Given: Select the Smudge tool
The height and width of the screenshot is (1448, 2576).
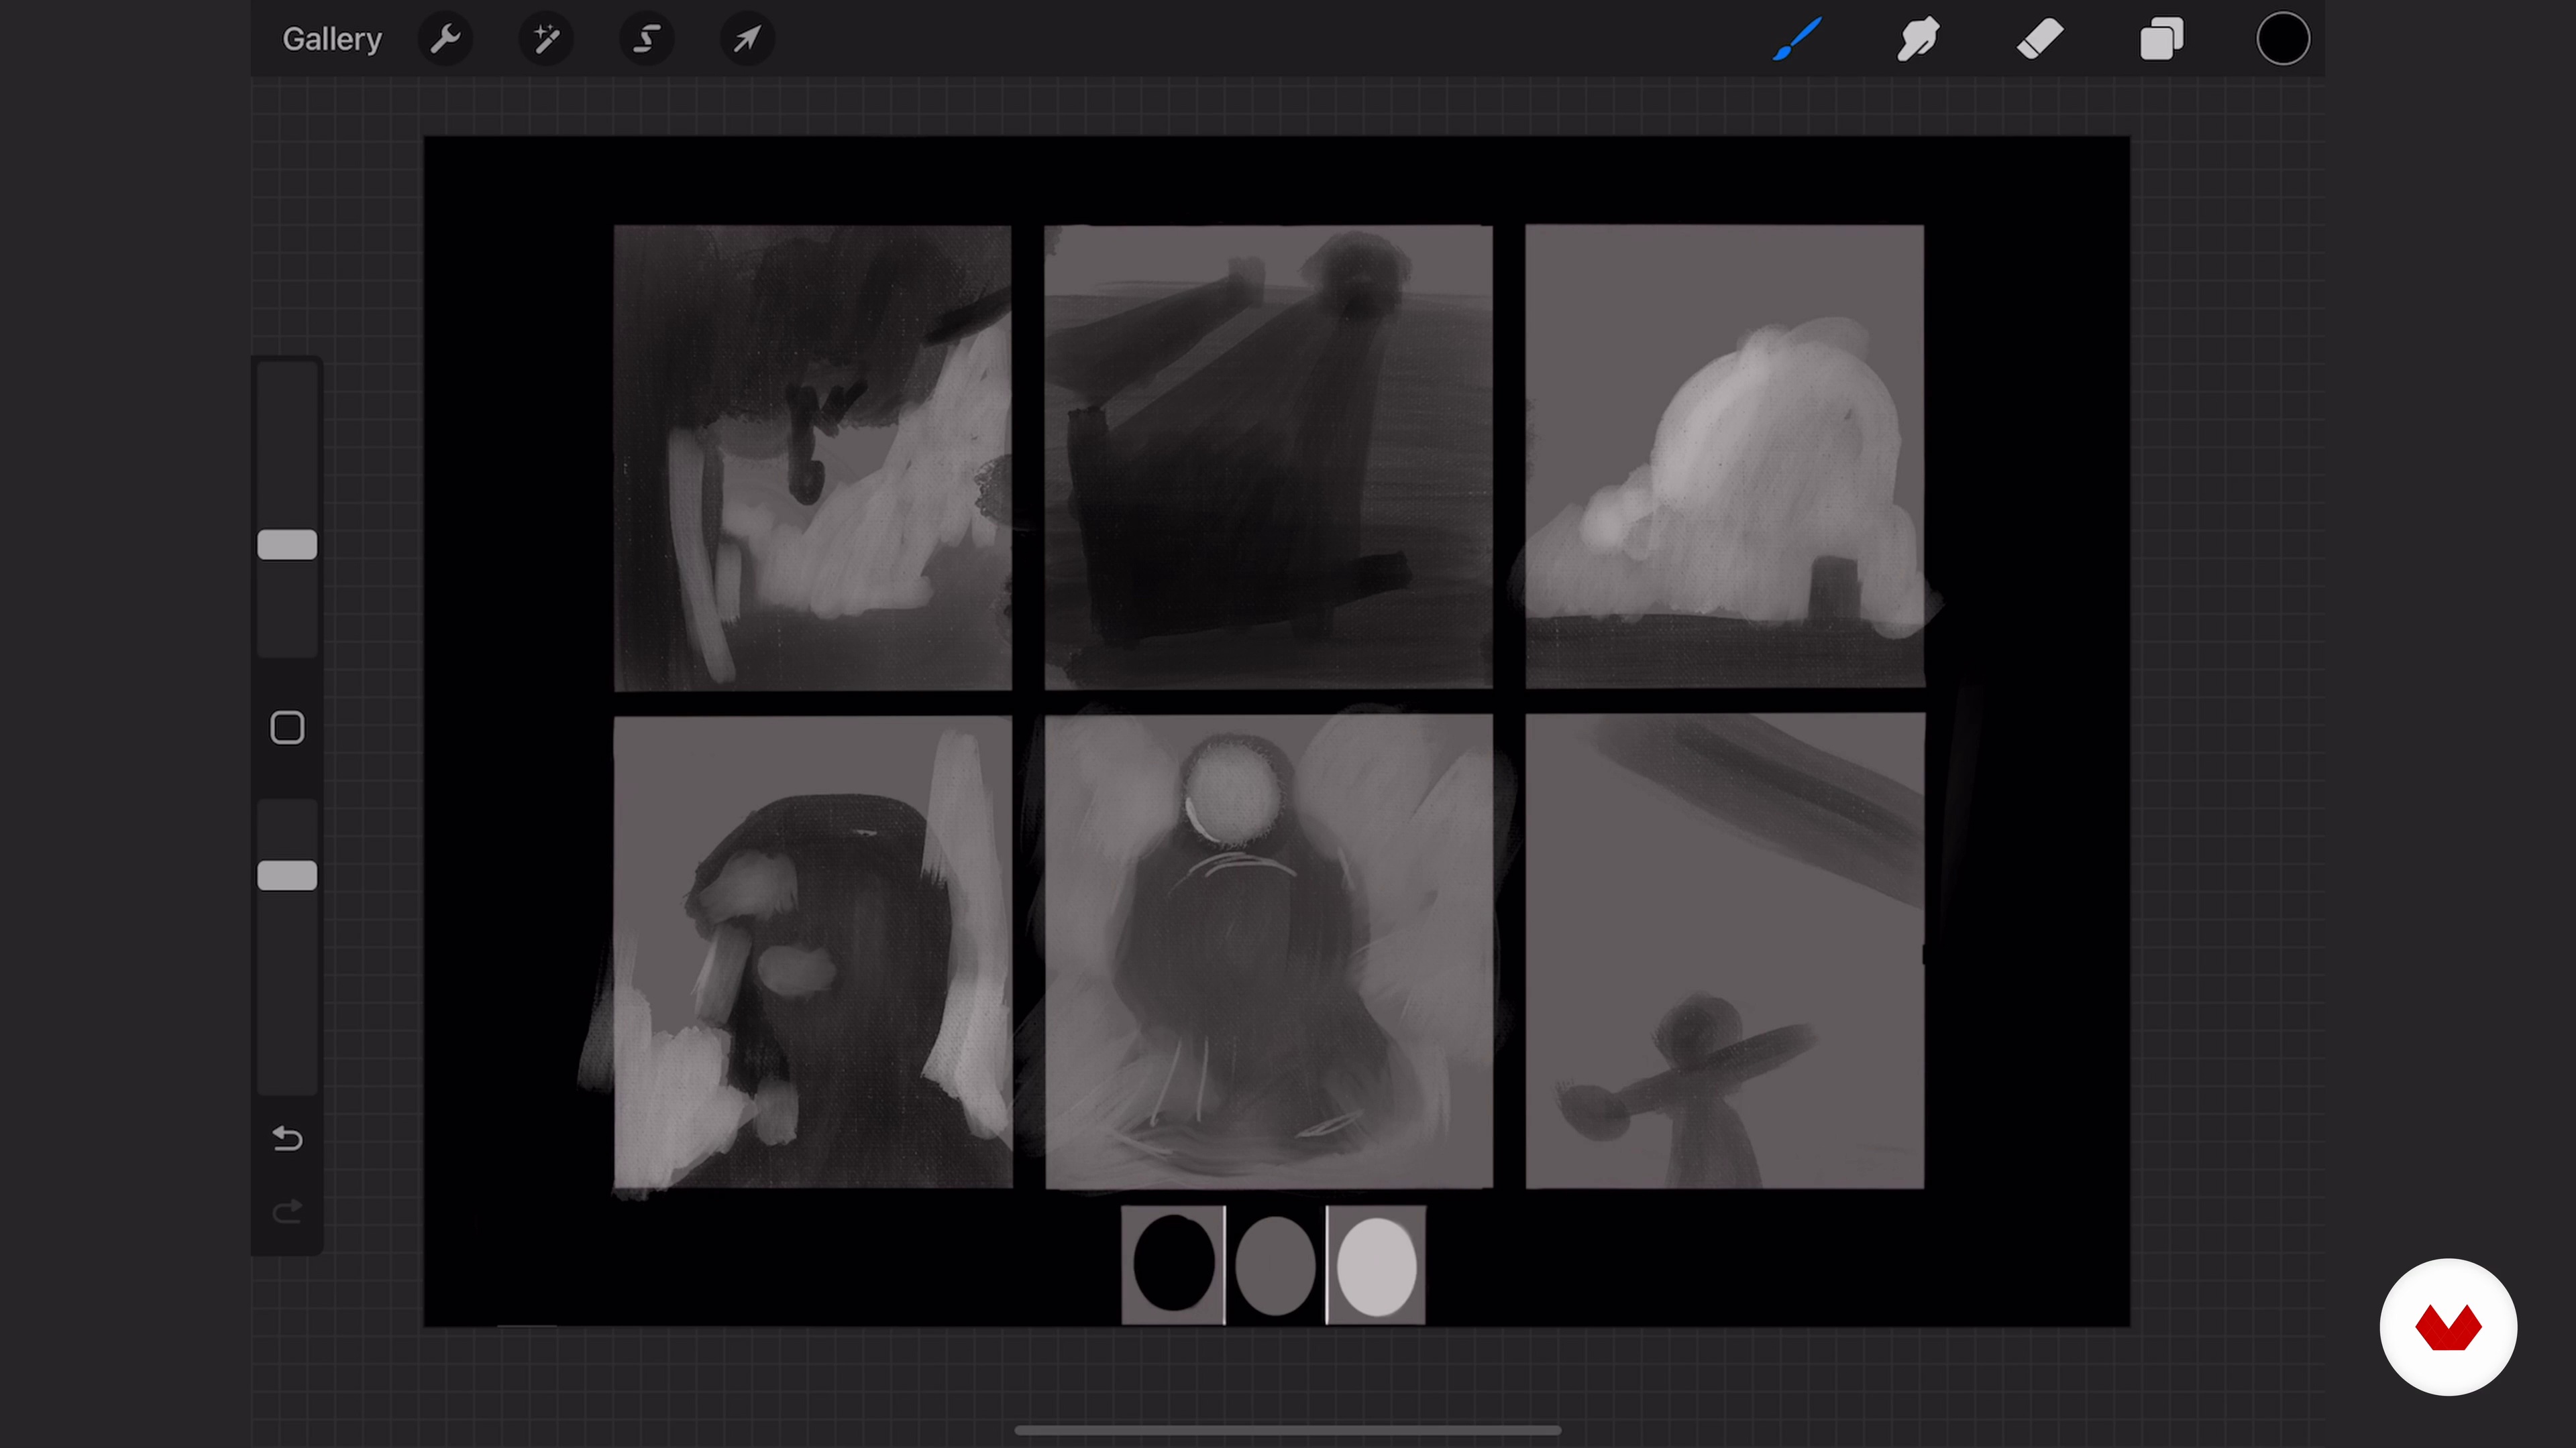Looking at the screenshot, I should 1918,39.
